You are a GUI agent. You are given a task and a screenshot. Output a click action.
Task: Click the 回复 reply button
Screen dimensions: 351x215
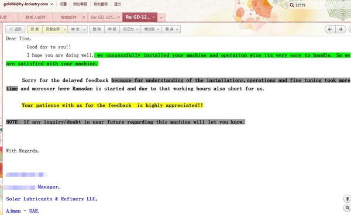pyautogui.click(x=35, y=29)
